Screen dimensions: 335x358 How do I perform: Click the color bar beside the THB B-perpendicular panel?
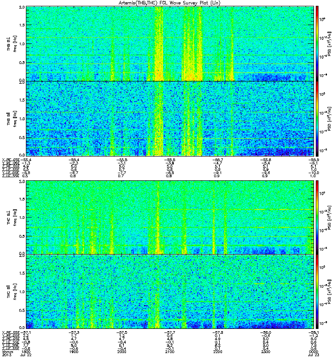[x=317, y=43]
